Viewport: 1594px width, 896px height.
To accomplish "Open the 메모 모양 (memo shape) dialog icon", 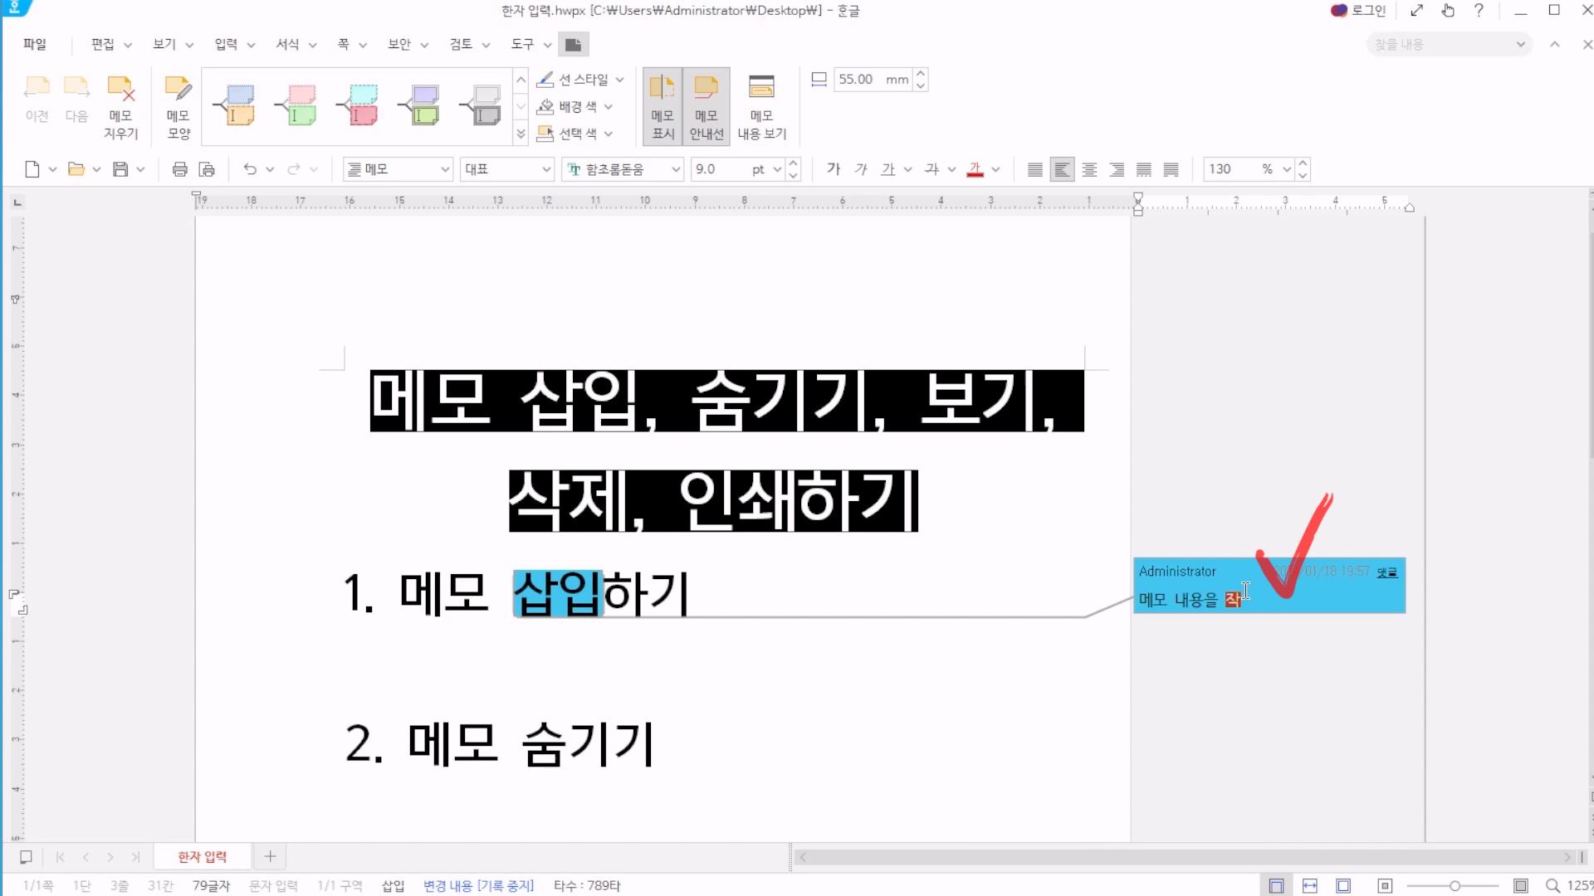I will point(178,106).
